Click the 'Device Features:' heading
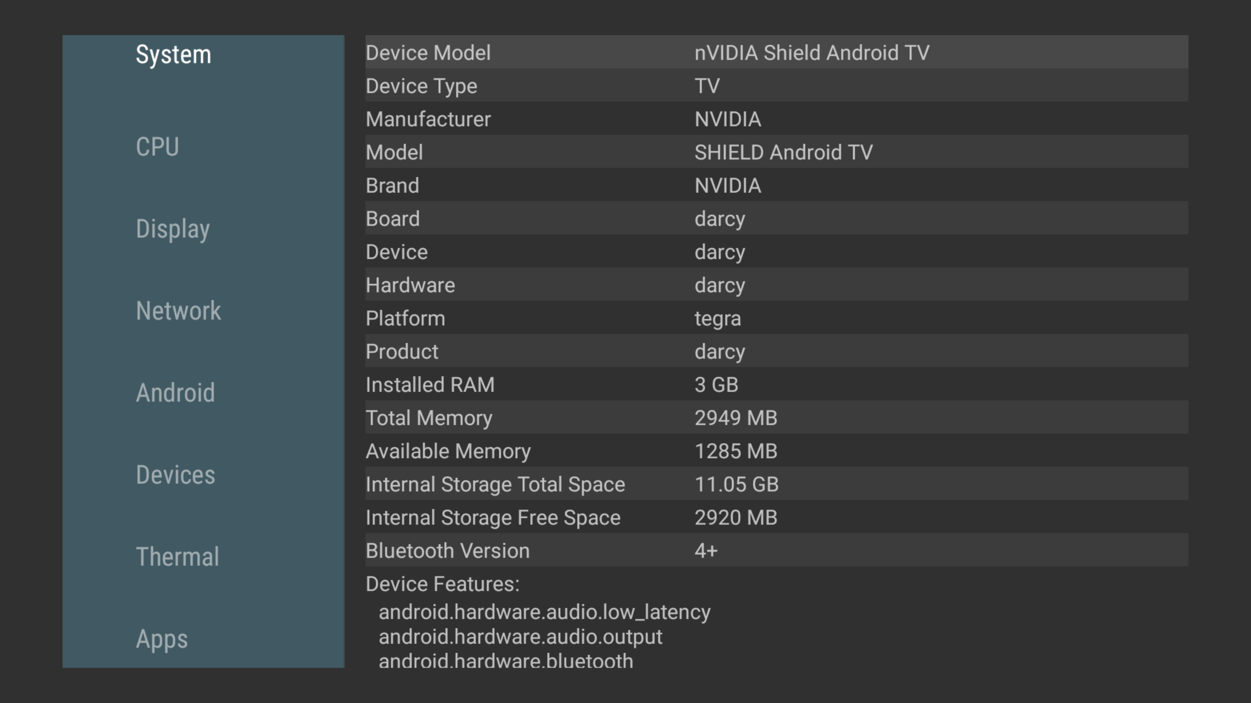The width and height of the screenshot is (1251, 703). [x=442, y=584]
